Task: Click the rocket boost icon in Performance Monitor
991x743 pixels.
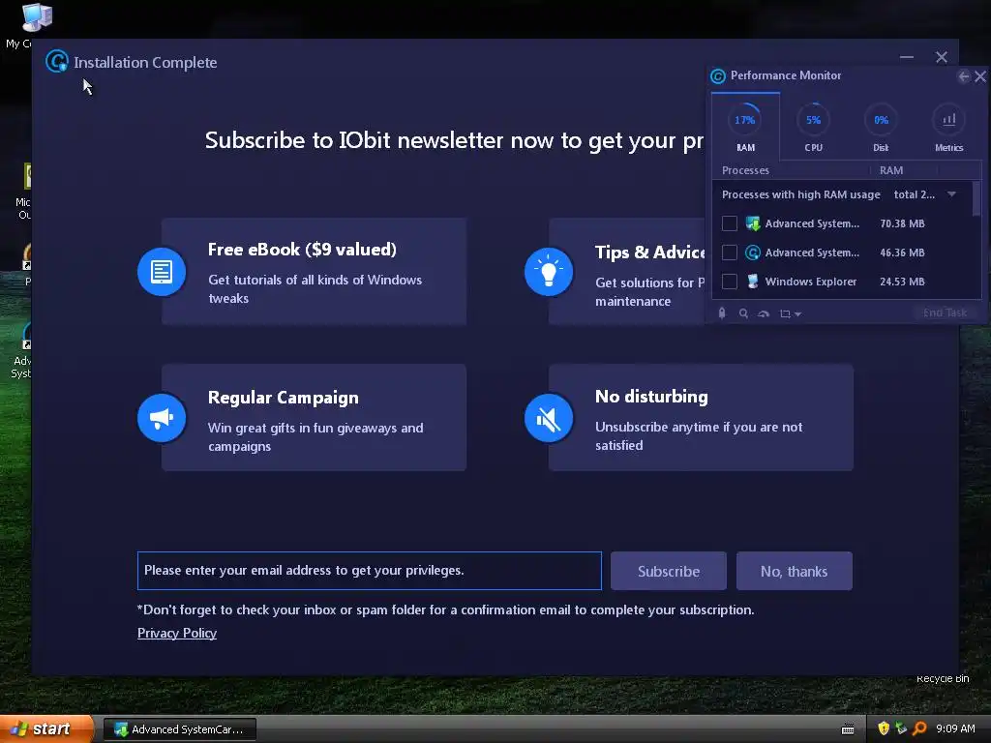Action: (x=722, y=313)
